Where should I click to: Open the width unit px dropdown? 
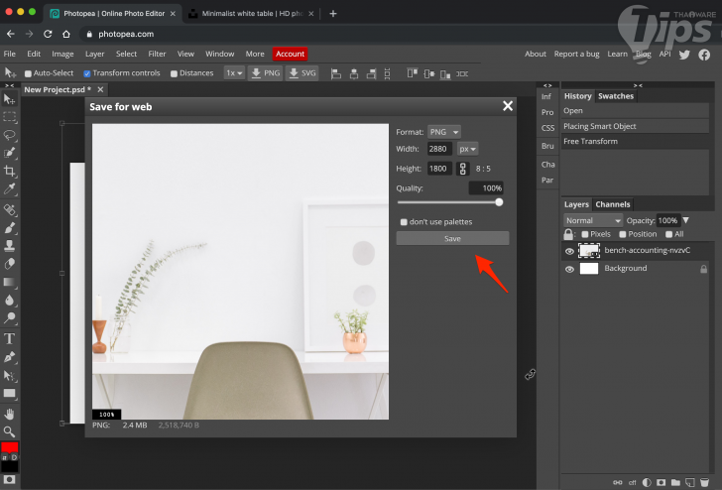point(467,149)
